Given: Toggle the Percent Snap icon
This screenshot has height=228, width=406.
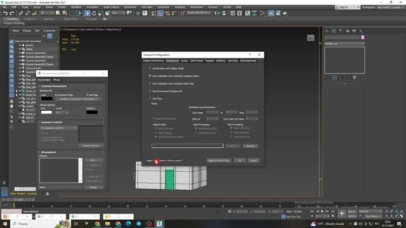Looking at the screenshot, I should tap(167, 13).
